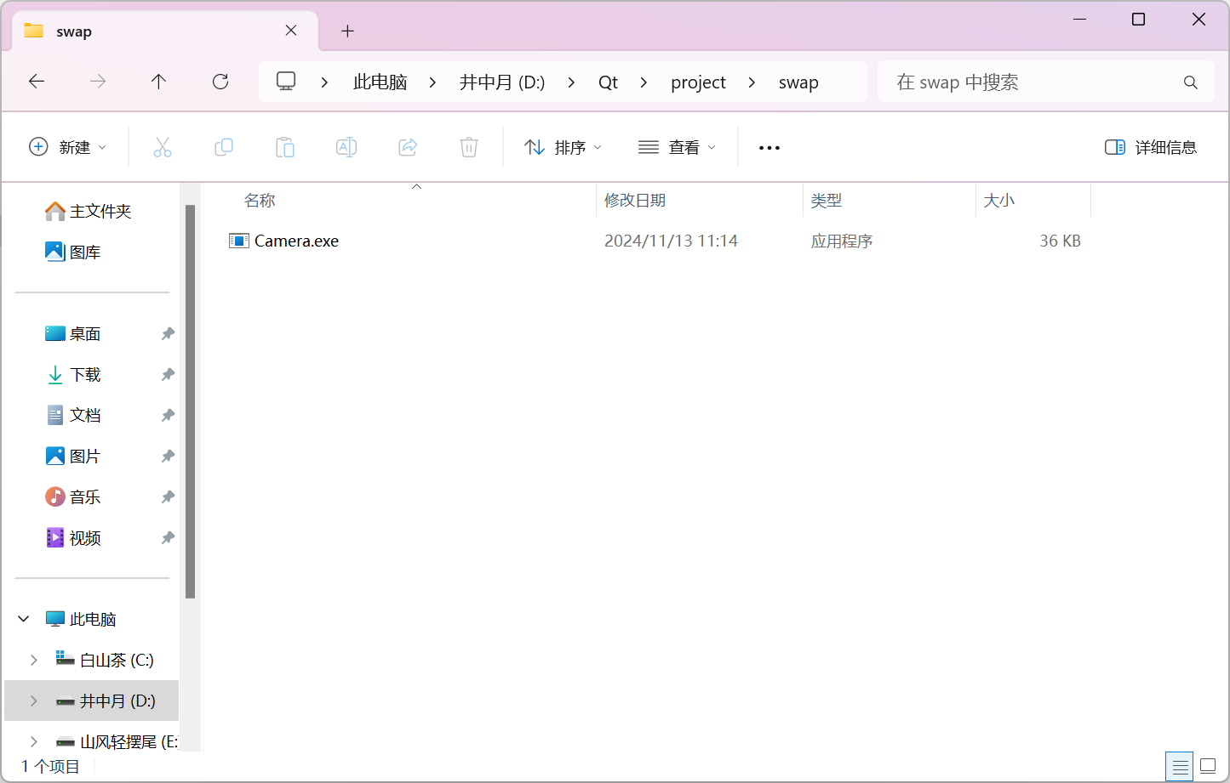This screenshot has width=1230, height=783.
Task: Select the Camera.exe file name
Action: [296, 241]
